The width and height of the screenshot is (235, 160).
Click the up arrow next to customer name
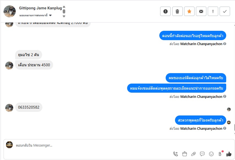click(64, 7)
